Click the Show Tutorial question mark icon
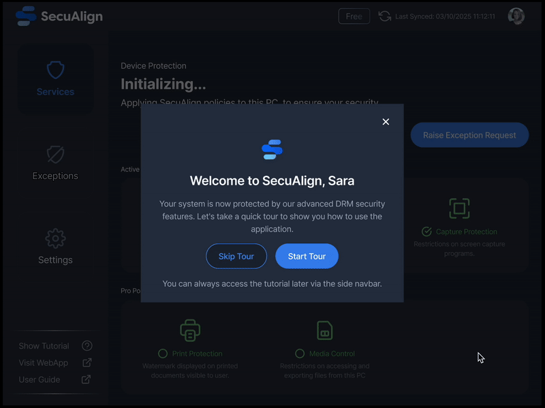The width and height of the screenshot is (545, 408). pyautogui.click(x=87, y=346)
